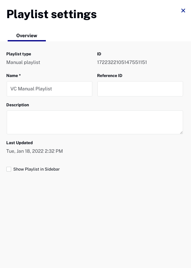Click the Show Playlist in Sidebar label text
This screenshot has height=268, width=191.
pyautogui.click(x=36, y=169)
